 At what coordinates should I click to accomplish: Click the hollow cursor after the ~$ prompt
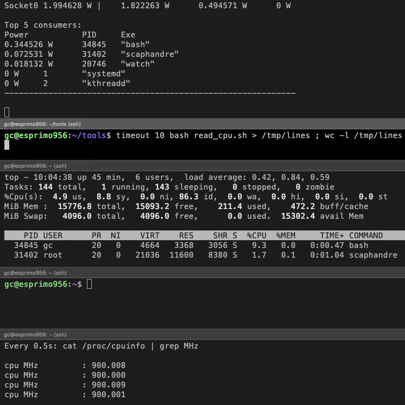click(89, 284)
